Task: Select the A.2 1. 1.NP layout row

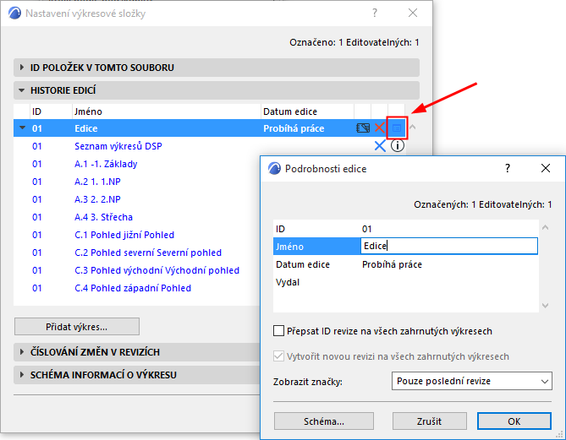Action: 136,182
